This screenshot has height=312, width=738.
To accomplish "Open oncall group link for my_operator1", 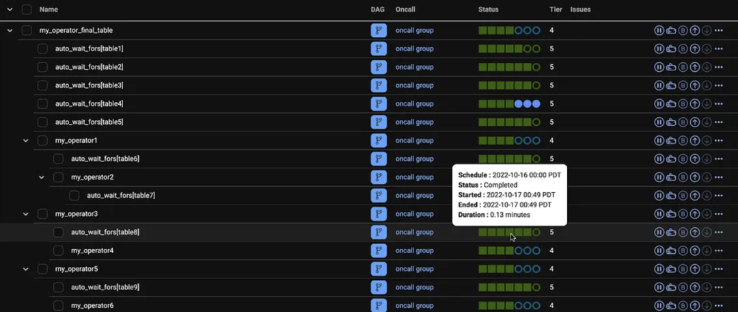I will pyautogui.click(x=414, y=141).
